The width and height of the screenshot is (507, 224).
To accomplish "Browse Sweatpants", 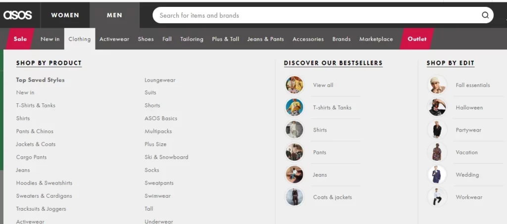I will tap(159, 183).
